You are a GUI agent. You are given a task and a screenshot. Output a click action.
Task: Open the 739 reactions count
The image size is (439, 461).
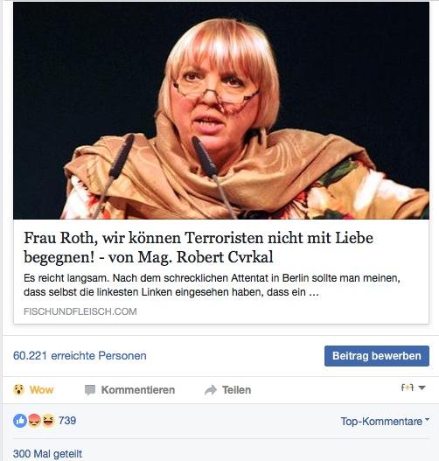67,421
